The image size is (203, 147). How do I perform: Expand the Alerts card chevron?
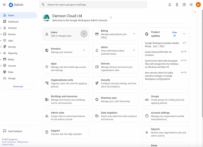[x=134, y=50]
